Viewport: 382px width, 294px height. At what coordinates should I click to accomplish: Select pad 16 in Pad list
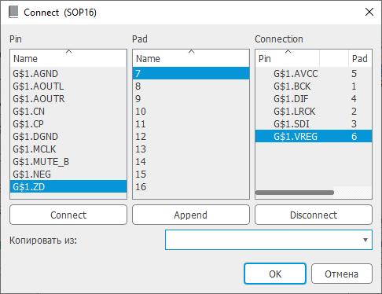(191, 187)
